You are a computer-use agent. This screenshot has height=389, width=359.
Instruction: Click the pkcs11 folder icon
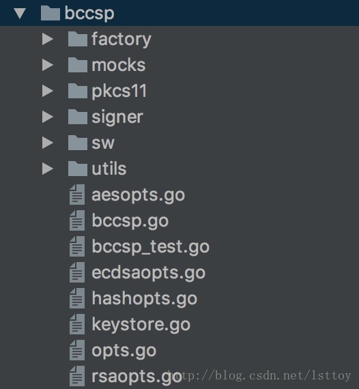coord(78,91)
